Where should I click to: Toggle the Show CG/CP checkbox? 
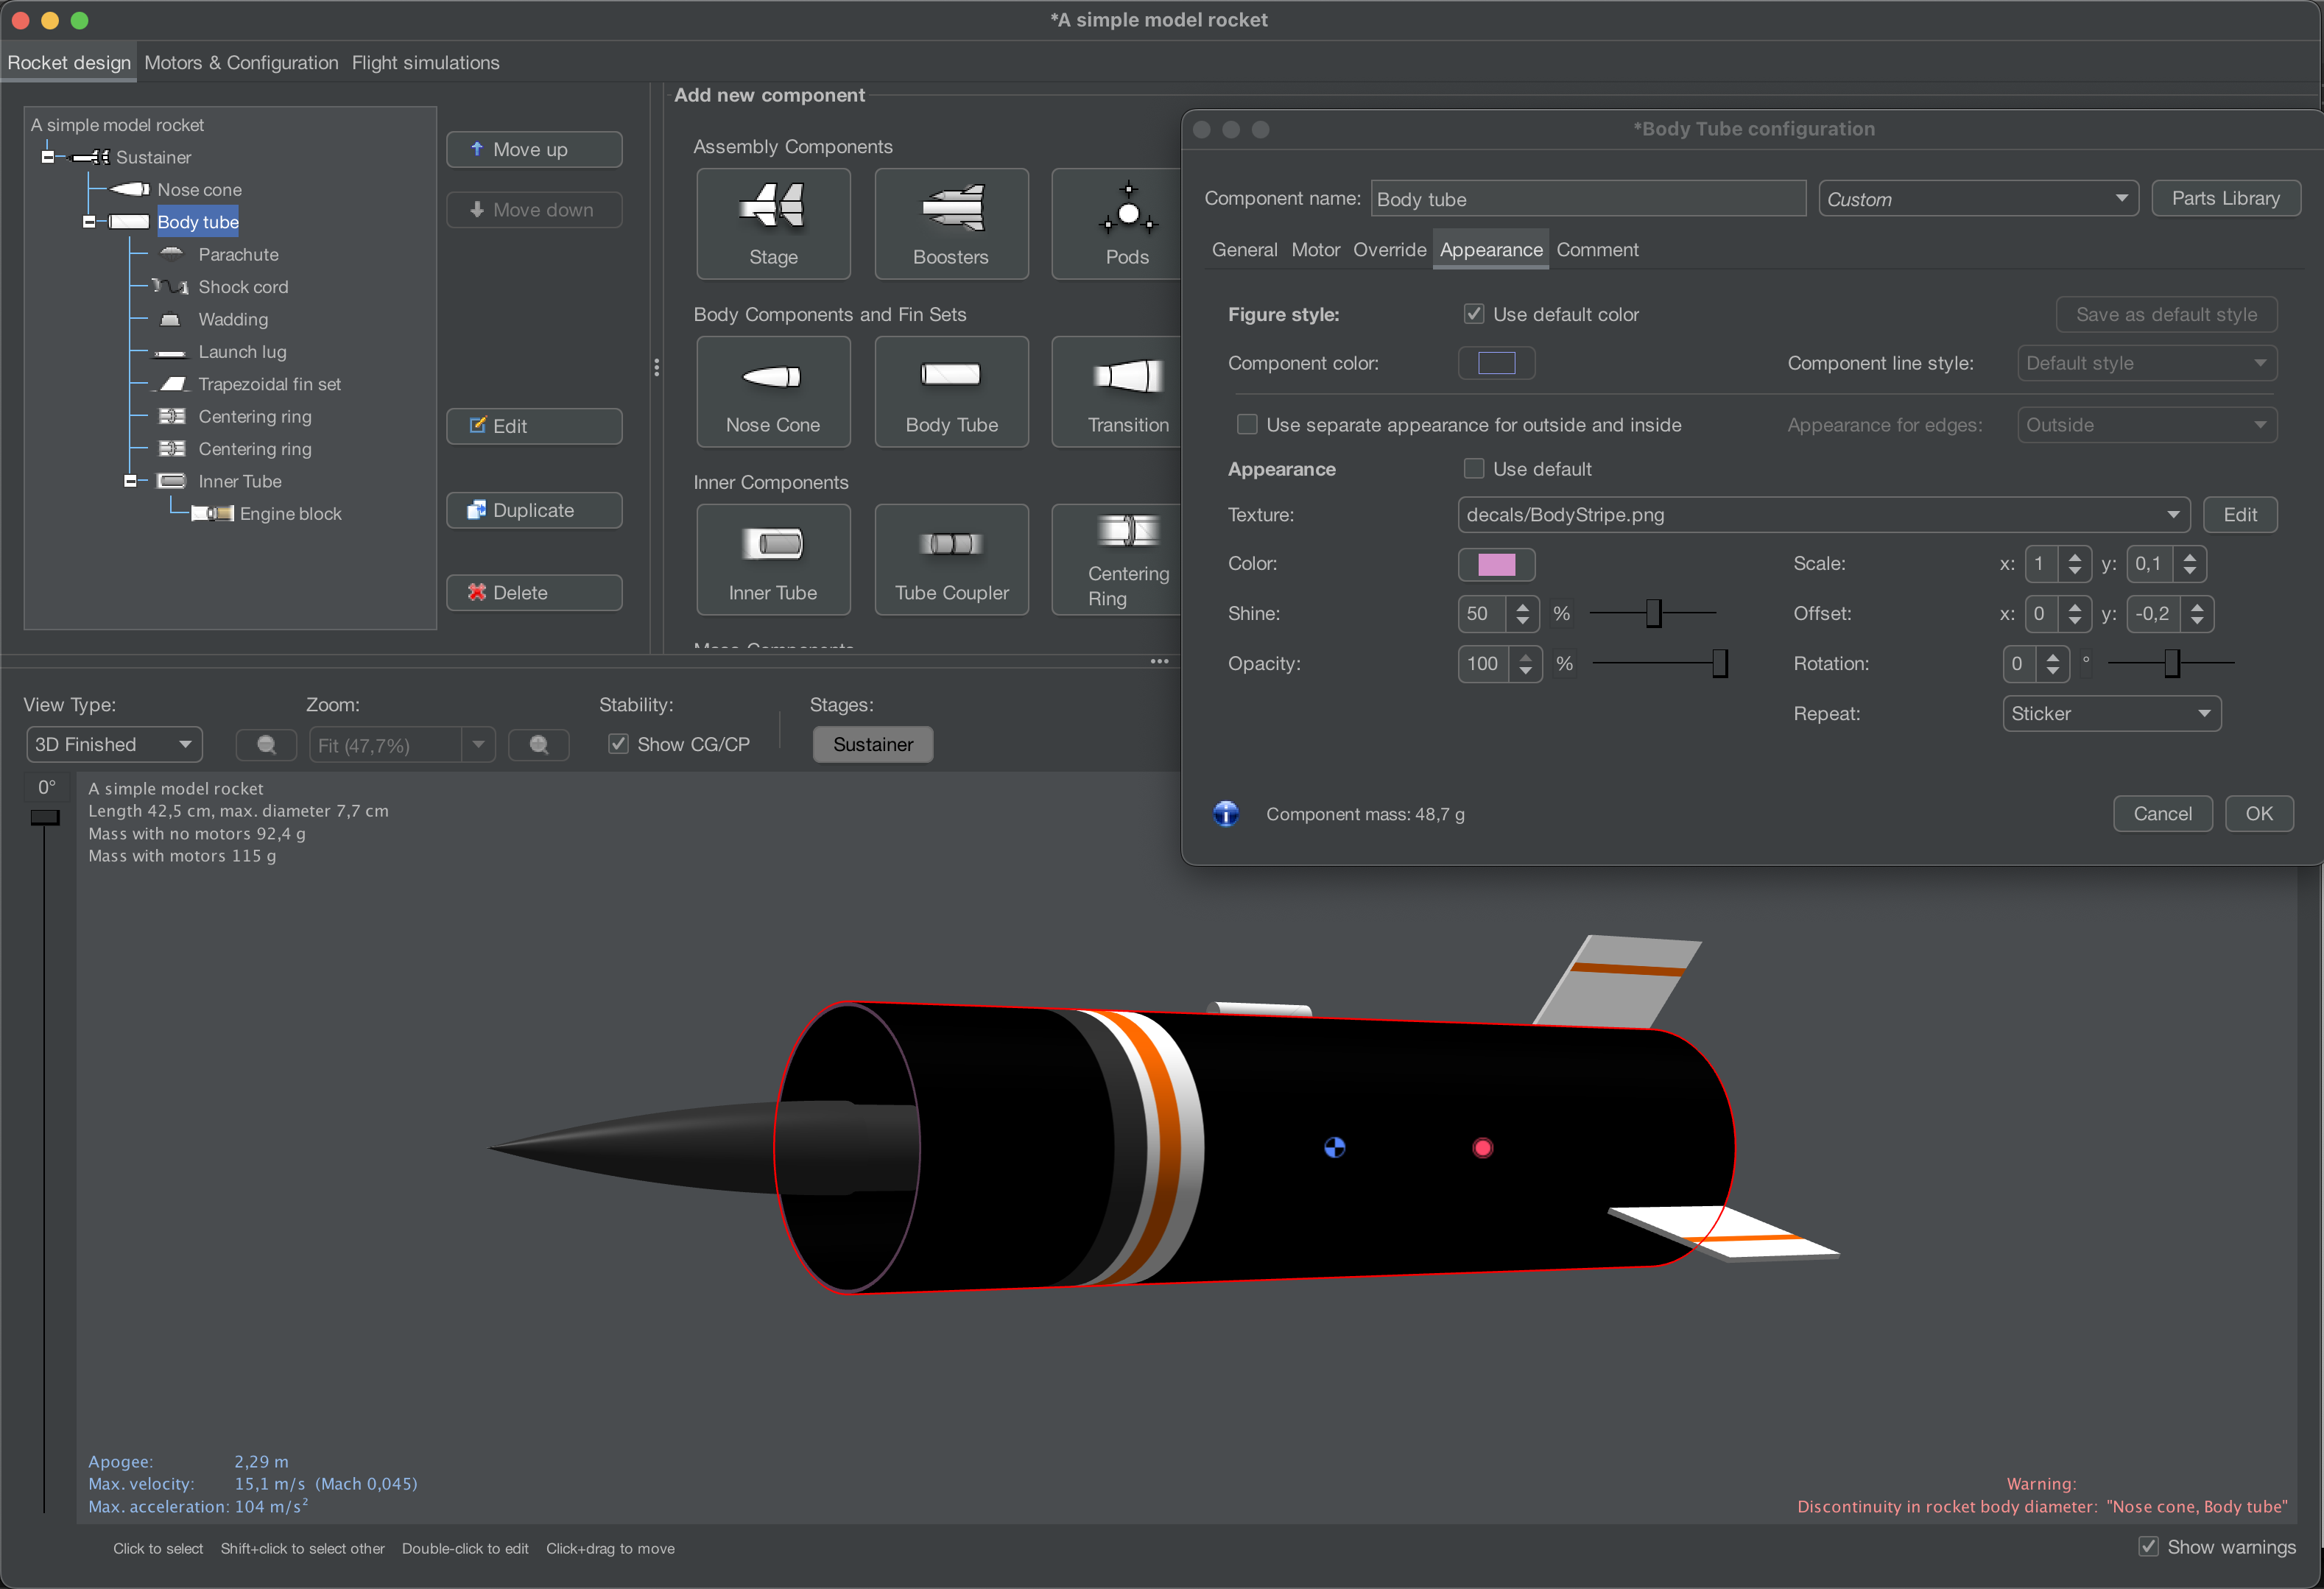[x=618, y=744]
